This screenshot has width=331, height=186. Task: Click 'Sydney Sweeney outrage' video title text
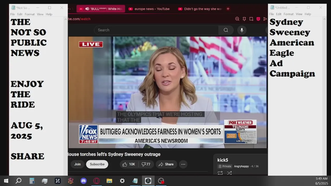coord(134,154)
